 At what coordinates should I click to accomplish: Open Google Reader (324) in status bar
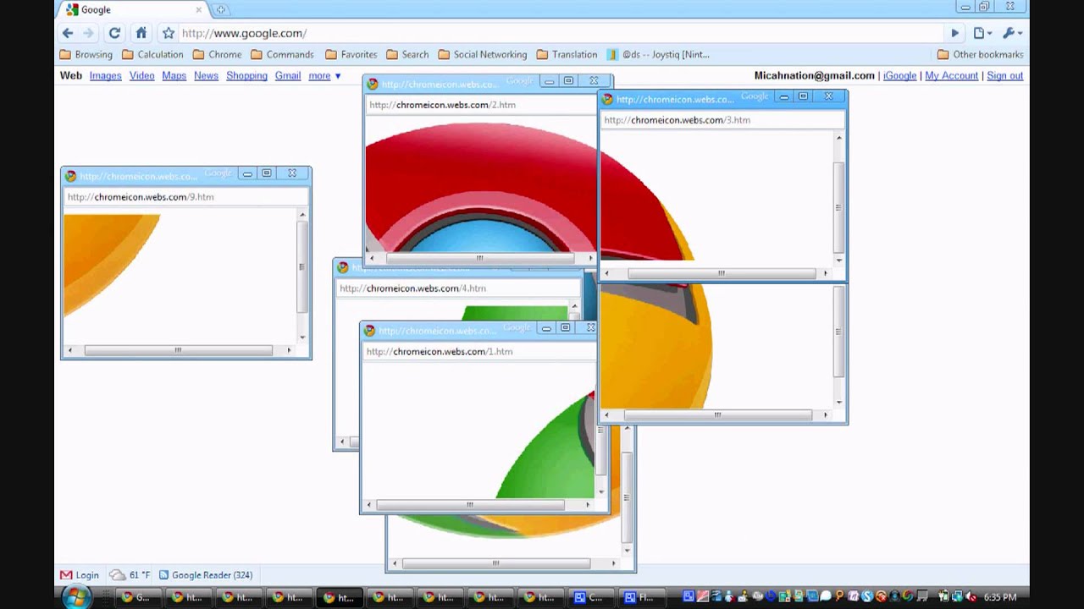point(206,575)
